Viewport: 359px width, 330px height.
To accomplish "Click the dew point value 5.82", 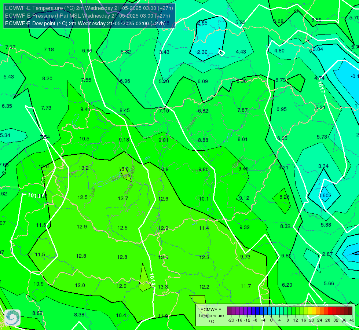I will coord(126,52).
